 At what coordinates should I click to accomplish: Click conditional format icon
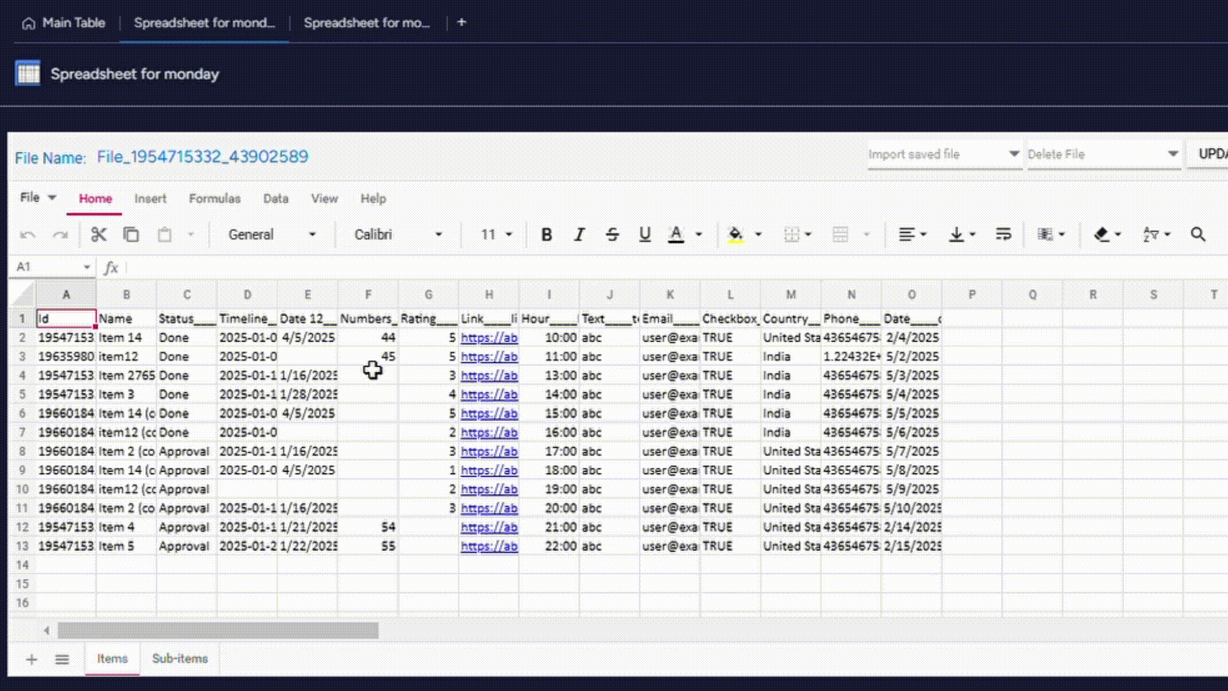pyautogui.click(x=1045, y=235)
